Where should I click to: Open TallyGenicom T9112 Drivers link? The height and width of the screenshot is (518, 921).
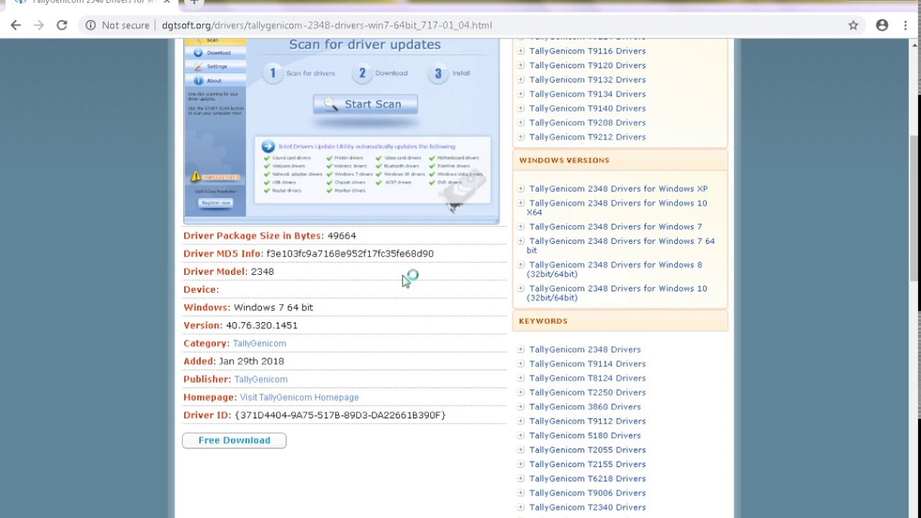587,422
